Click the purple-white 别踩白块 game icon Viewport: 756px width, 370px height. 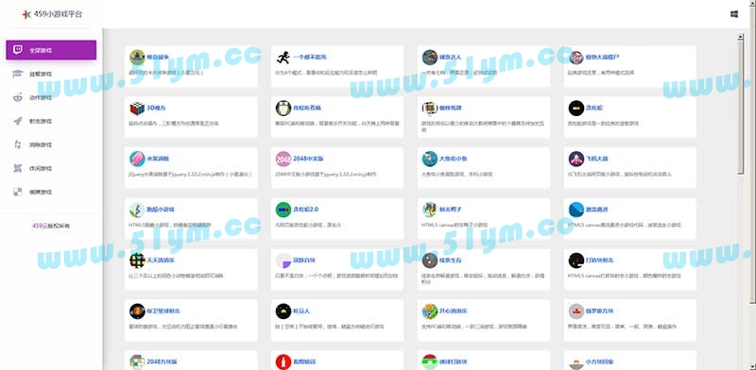click(x=283, y=261)
